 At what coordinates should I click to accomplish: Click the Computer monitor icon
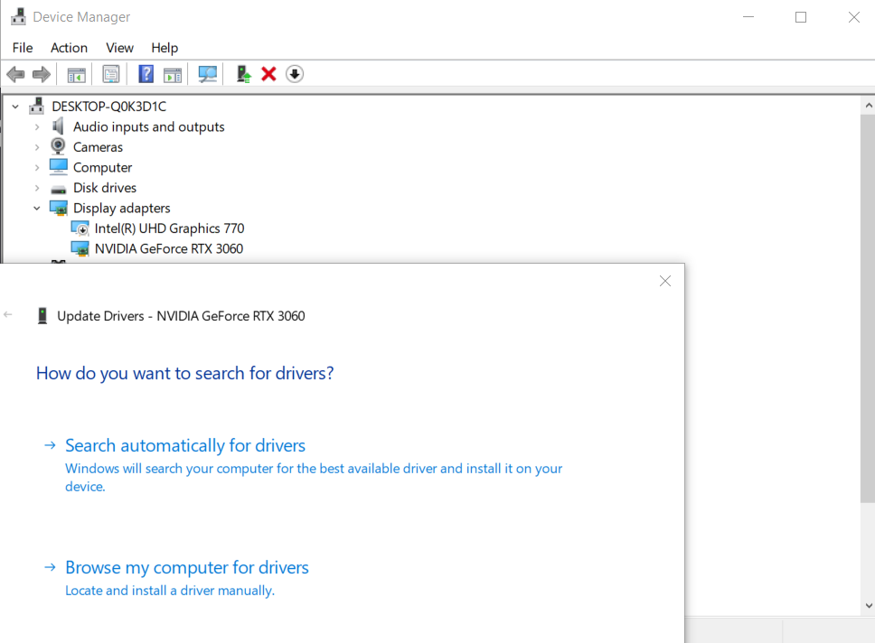(x=59, y=167)
